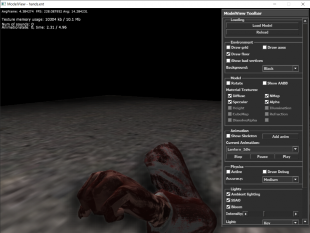Viewport: 310px width, 233px height.
Task: Click toolbar scrollbar down arrow
Action: pos(305,221)
